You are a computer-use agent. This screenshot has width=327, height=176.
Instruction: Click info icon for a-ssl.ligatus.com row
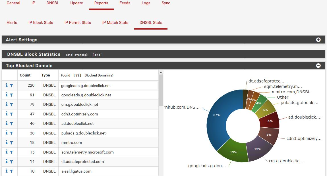[7, 171]
